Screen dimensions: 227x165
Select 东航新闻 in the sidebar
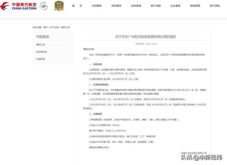pyautogui.click(x=40, y=59)
